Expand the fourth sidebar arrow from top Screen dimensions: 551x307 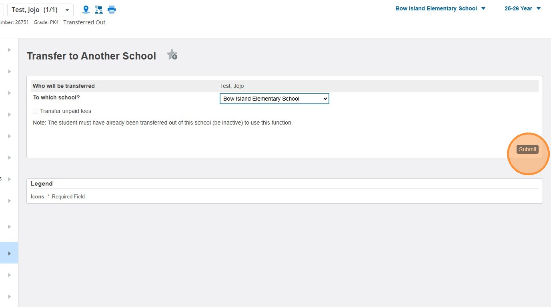point(9,115)
